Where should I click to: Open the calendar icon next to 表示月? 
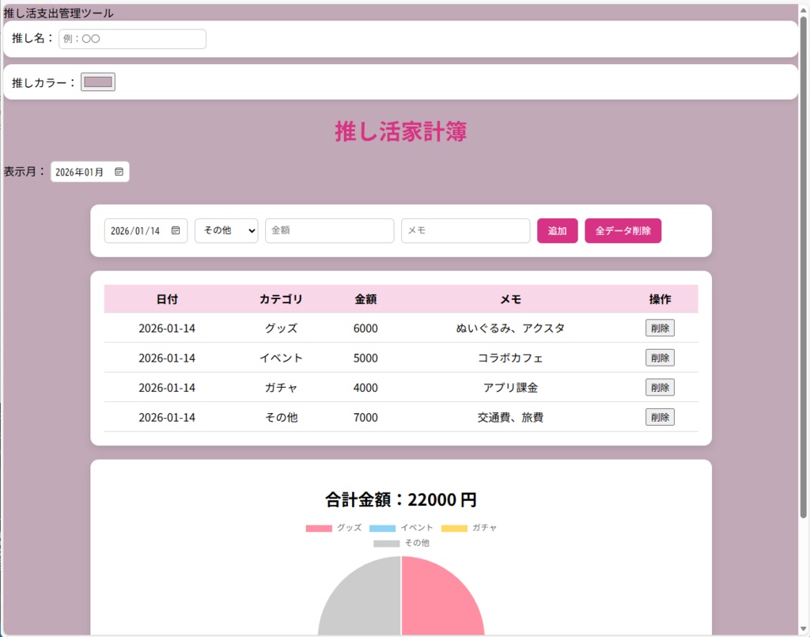[117, 171]
